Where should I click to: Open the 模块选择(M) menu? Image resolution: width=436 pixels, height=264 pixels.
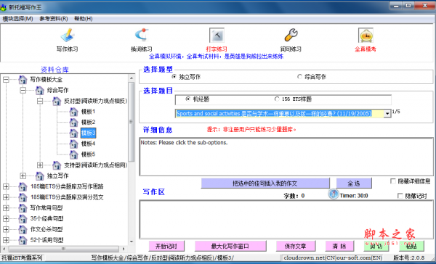[x=17, y=19]
